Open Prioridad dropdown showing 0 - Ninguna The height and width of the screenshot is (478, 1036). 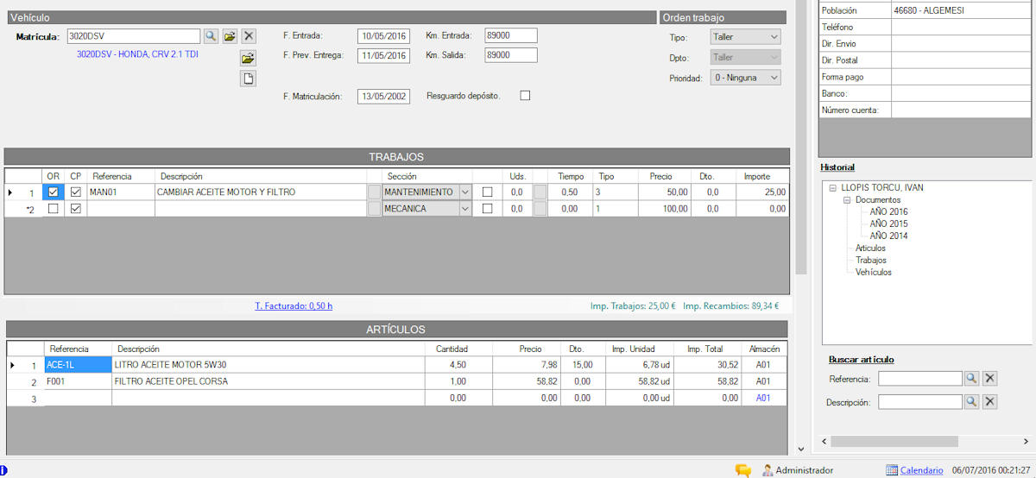click(745, 78)
